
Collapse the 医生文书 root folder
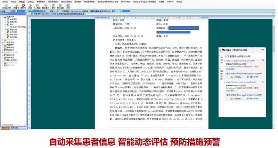pos(3,17)
